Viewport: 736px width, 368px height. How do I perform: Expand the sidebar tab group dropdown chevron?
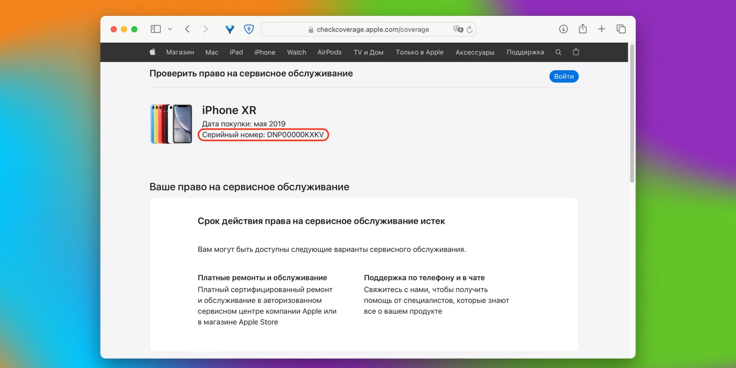coord(170,29)
